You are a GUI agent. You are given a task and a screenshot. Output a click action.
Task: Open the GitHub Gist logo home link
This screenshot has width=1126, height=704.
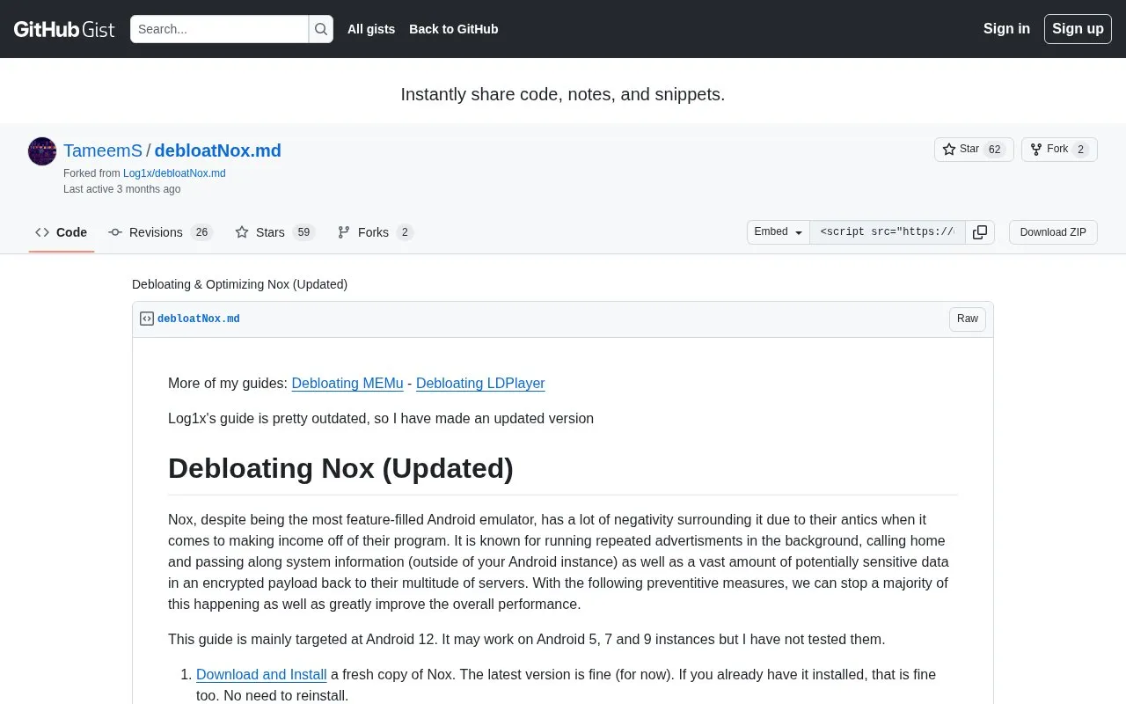click(x=64, y=29)
